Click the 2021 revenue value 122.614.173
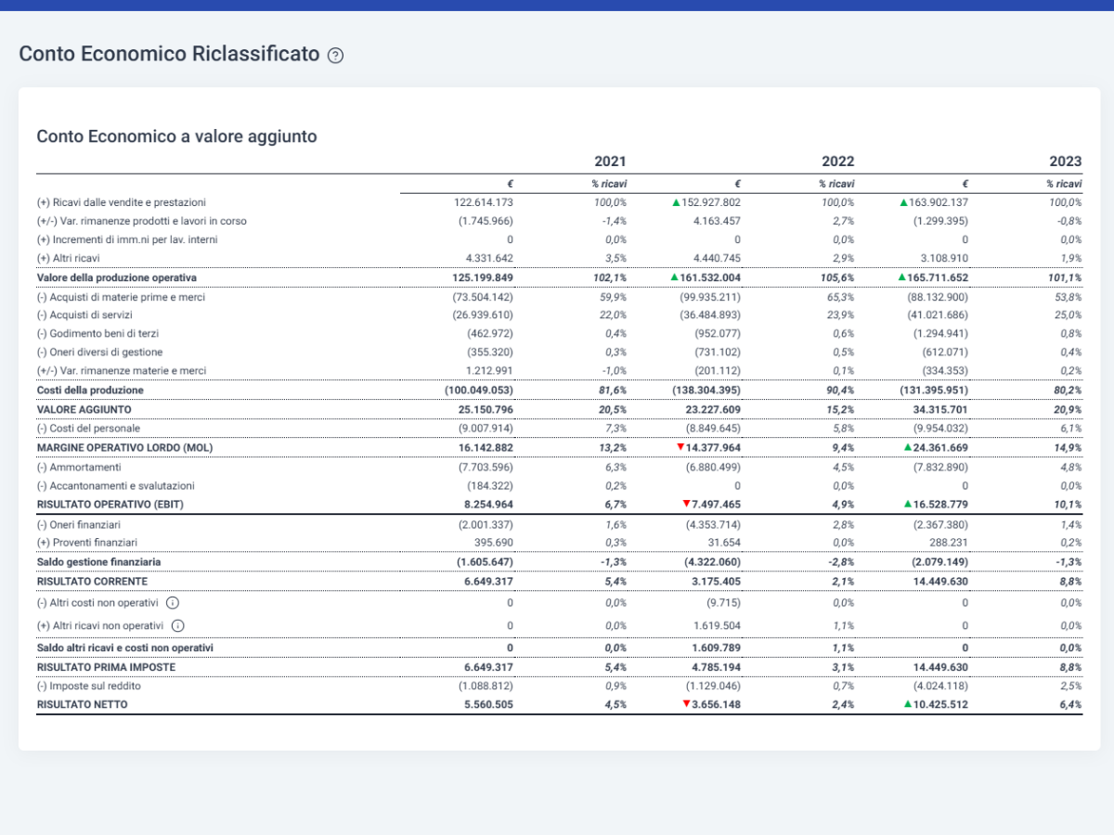The width and height of the screenshot is (1114, 835). (483, 201)
